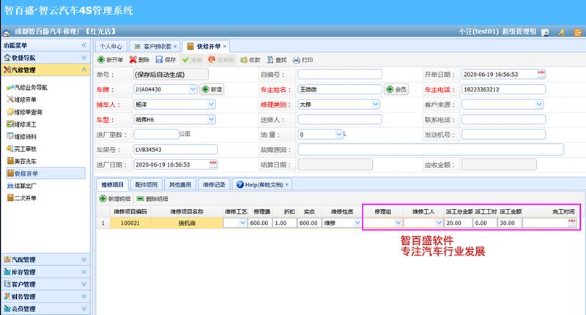Click the 打印 print toolbar button

point(303,60)
